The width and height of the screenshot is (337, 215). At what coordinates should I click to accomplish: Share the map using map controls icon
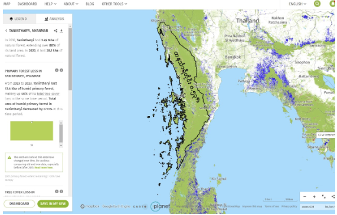tap(333, 197)
